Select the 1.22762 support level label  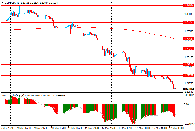[189, 75]
